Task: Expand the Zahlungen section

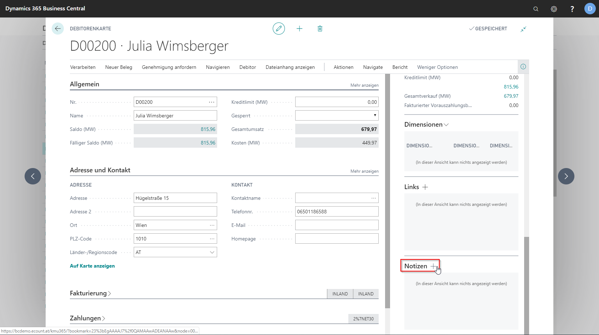Action: point(87,318)
